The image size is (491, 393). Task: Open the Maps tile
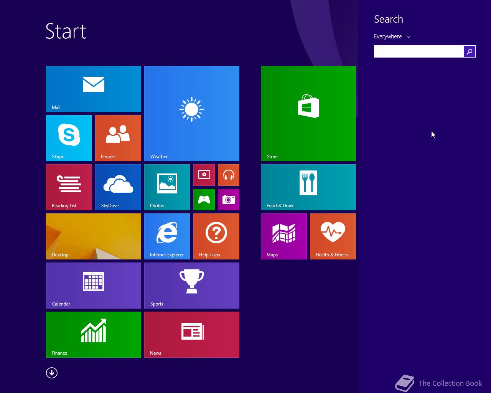click(x=284, y=236)
